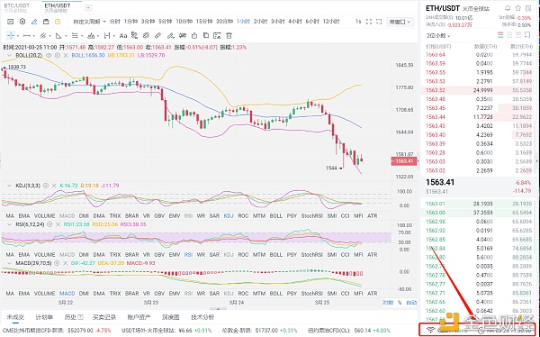The width and height of the screenshot is (540, 337).
Task: Select the 12小时 timeframe
Action: click(x=331, y=22)
